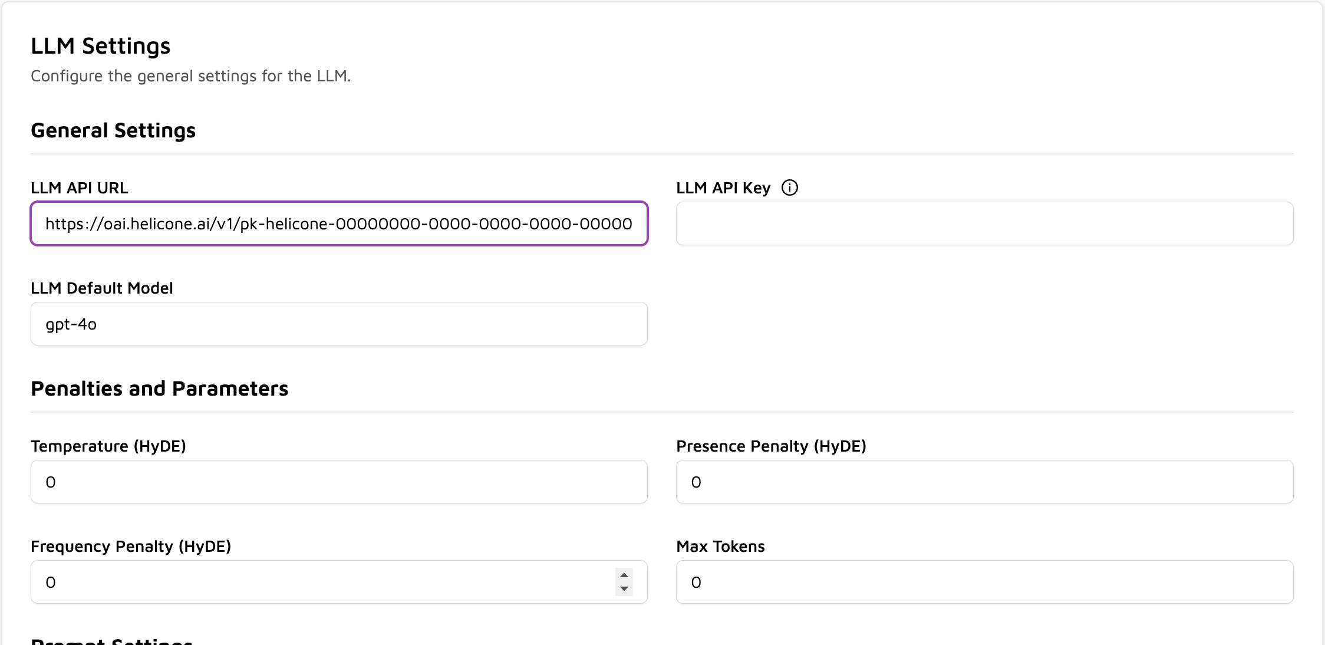Click the info icon beside LLM API Key
Viewport: 1325px width, 645px height.
(790, 187)
